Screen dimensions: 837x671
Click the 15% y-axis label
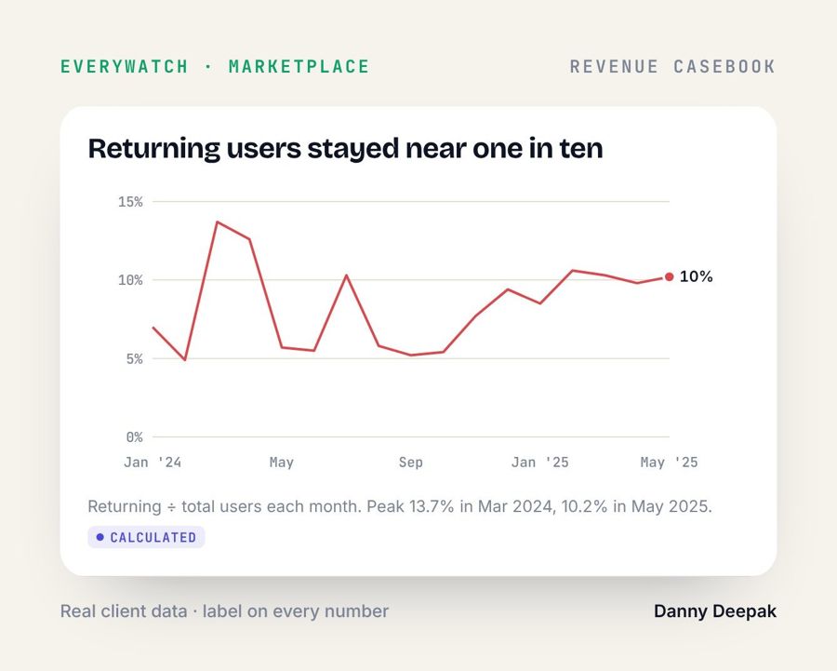pyautogui.click(x=131, y=202)
